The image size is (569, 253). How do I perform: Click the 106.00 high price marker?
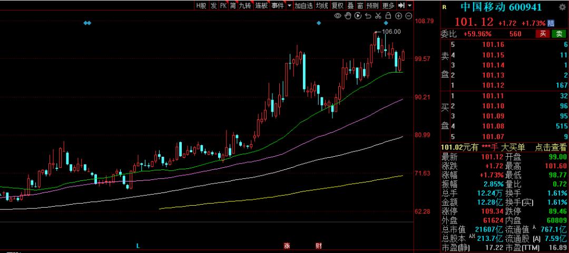coord(391,32)
